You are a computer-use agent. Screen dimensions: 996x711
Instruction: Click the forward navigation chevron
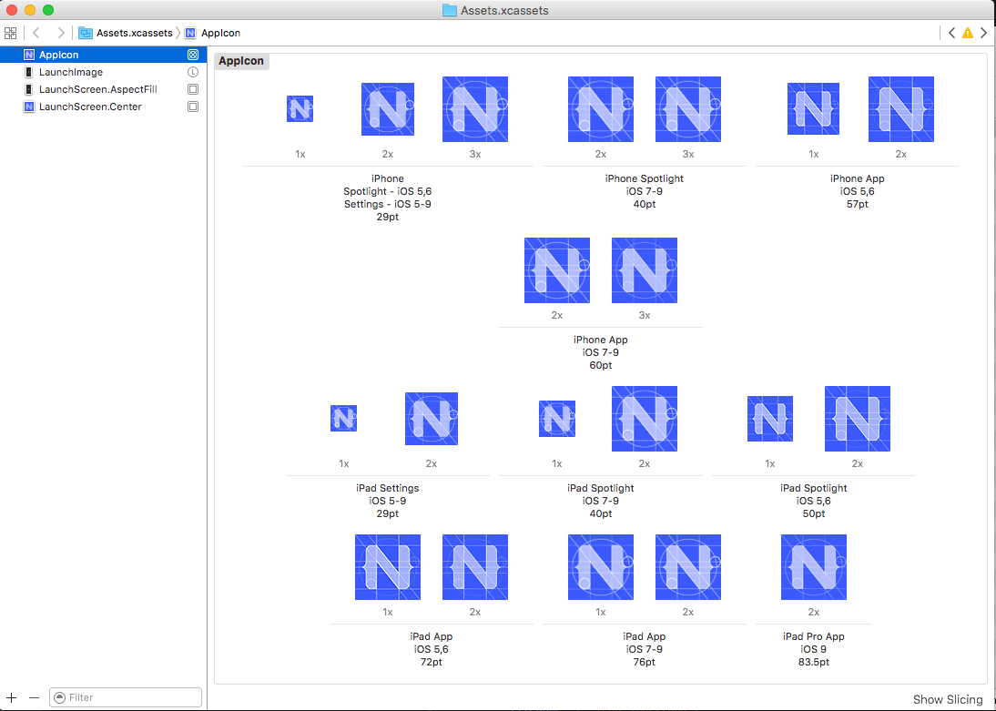tap(61, 33)
